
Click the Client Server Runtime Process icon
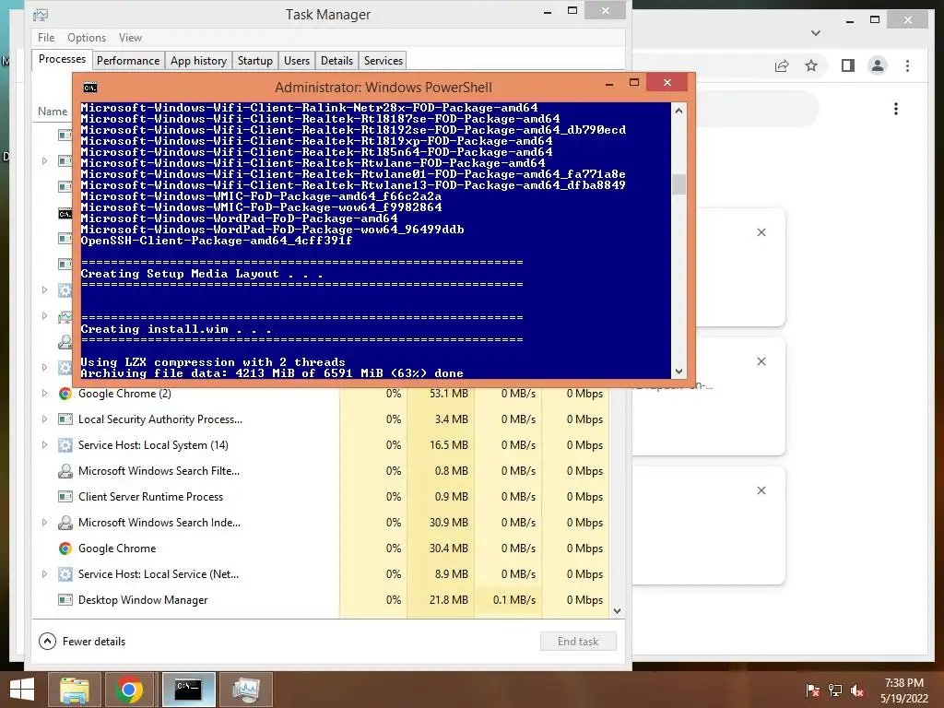65,497
